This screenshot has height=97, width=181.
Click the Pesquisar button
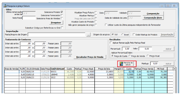(56, 22)
